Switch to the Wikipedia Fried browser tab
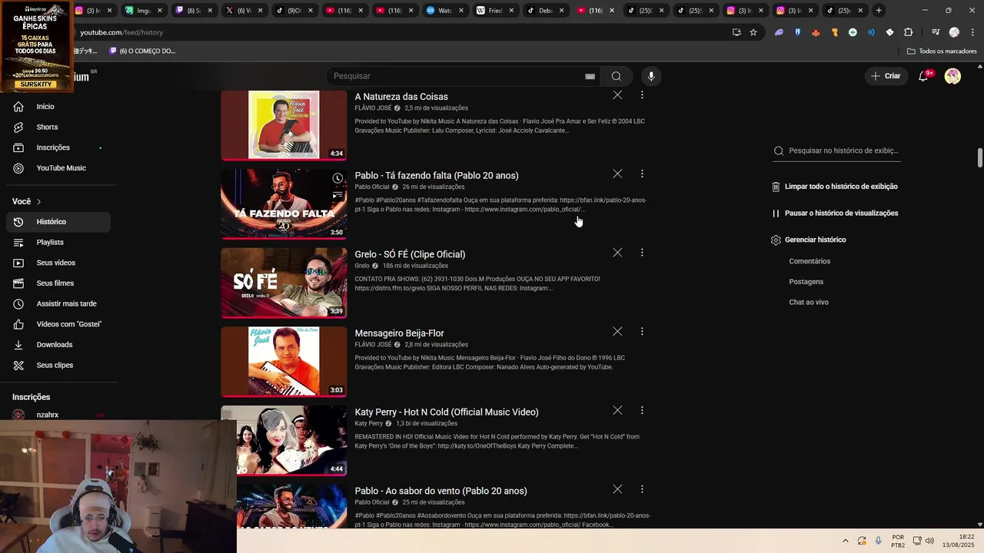The height and width of the screenshot is (553, 984). click(x=495, y=11)
